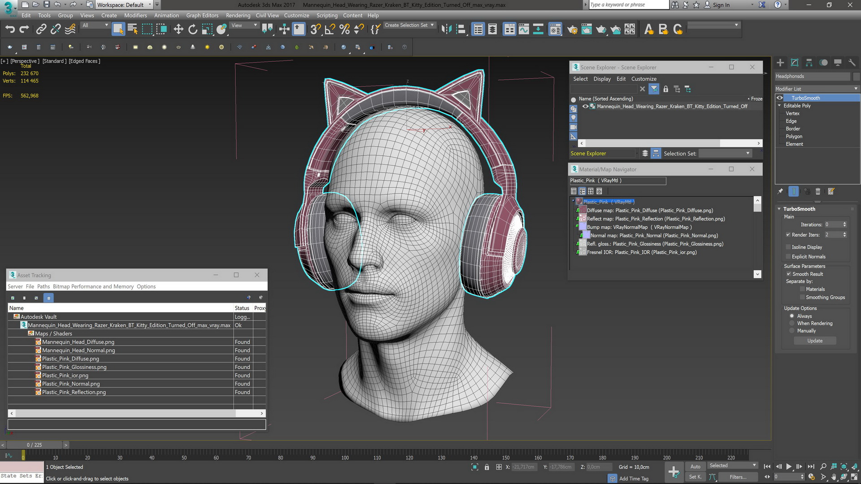The image size is (861, 484).
Task: Open Customize menu in Scene Explorer
Action: 644,79
